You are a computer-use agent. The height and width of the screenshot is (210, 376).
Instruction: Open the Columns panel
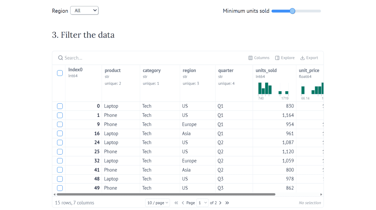tap(259, 58)
